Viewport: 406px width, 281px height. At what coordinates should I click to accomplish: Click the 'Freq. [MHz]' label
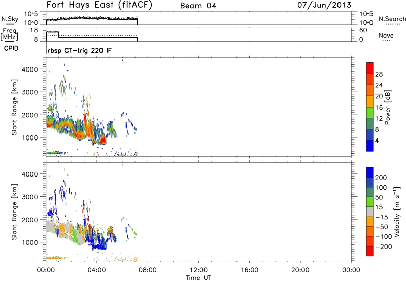click(9, 34)
